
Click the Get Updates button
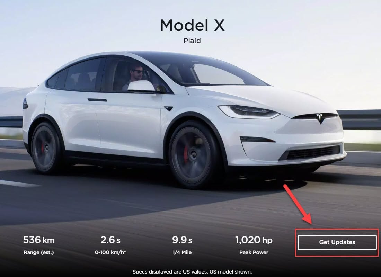pyautogui.click(x=337, y=242)
